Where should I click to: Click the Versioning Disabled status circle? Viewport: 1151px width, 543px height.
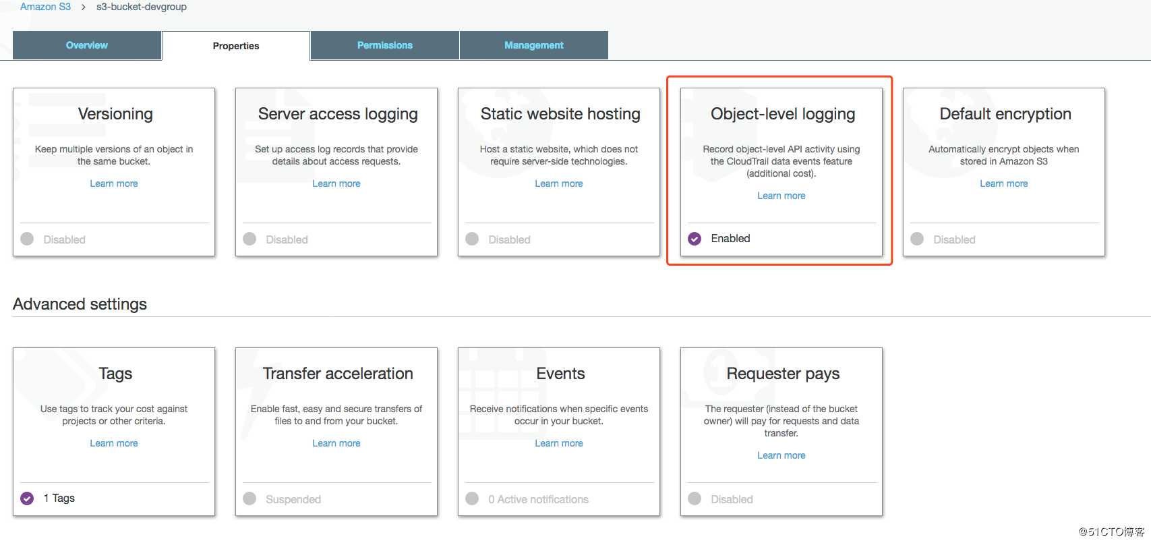(27, 239)
